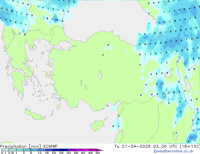The height and width of the screenshot is (154, 200).
Task: Click the '15' legend scale label
Action: click(x=47, y=153)
